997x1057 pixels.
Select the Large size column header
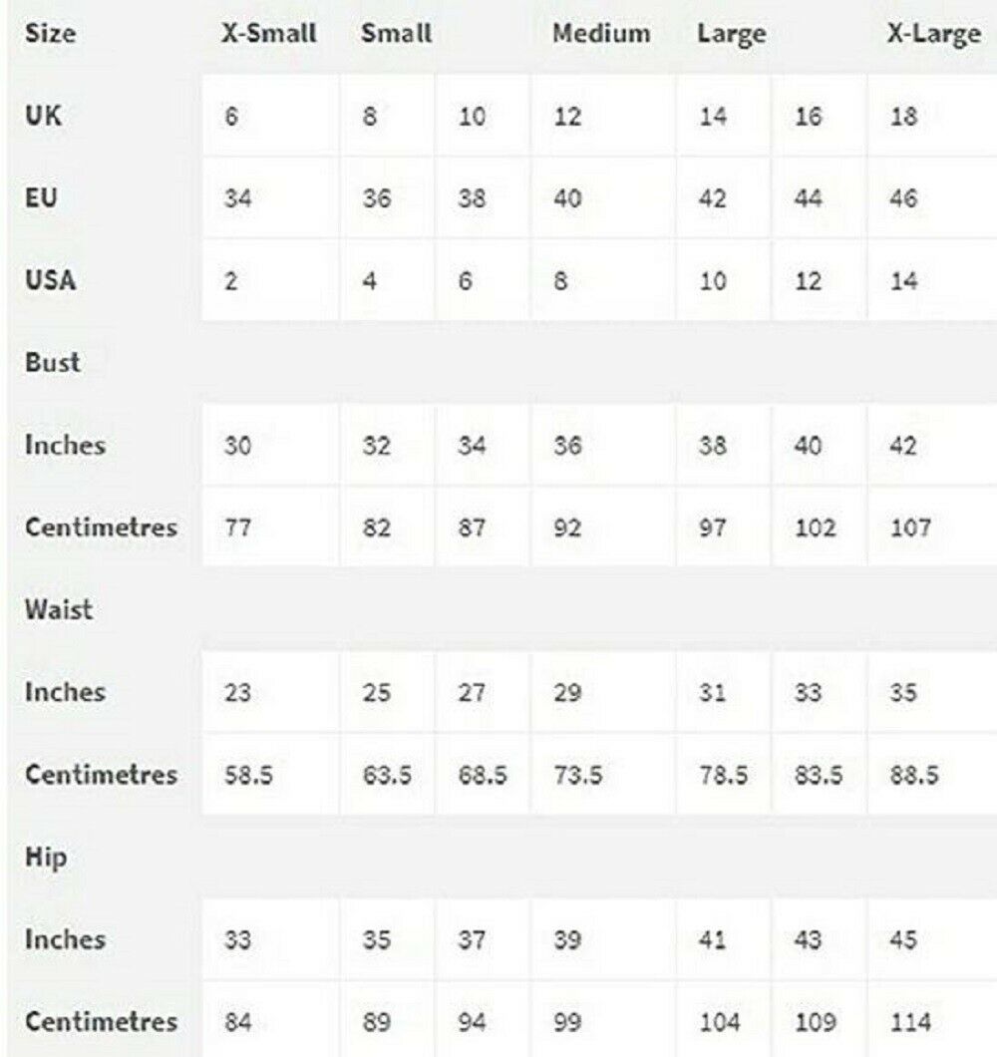click(x=731, y=33)
